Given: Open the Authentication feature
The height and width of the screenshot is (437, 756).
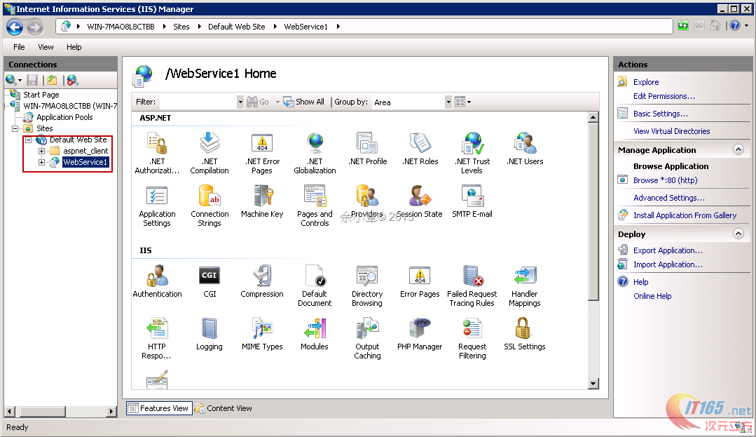Looking at the screenshot, I should pyautogui.click(x=157, y=281).
